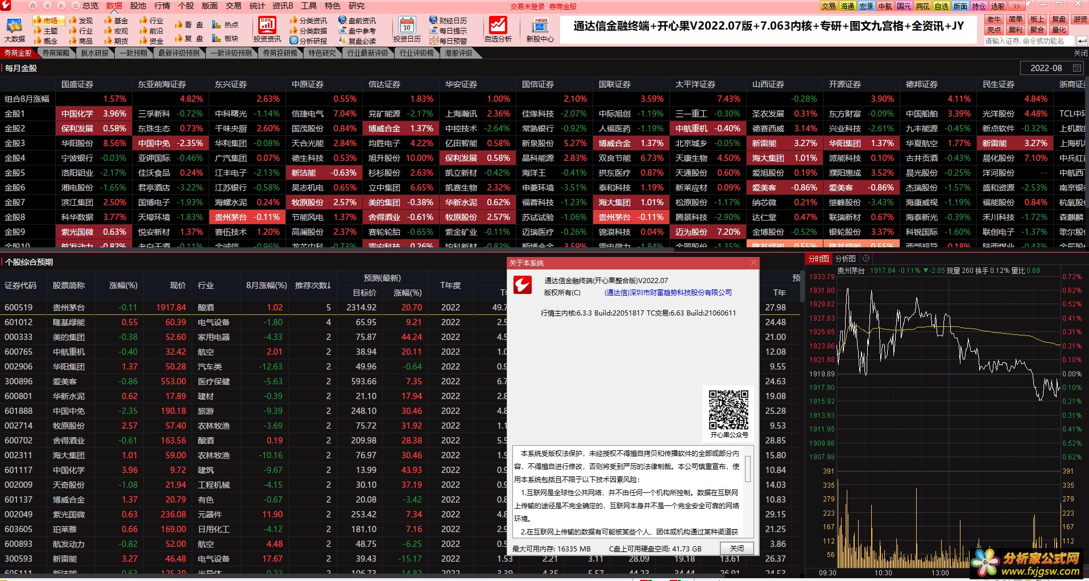Select the 分时图 chart tab
This screenshot has width=1089, height=581.
(x=819, y=259)
